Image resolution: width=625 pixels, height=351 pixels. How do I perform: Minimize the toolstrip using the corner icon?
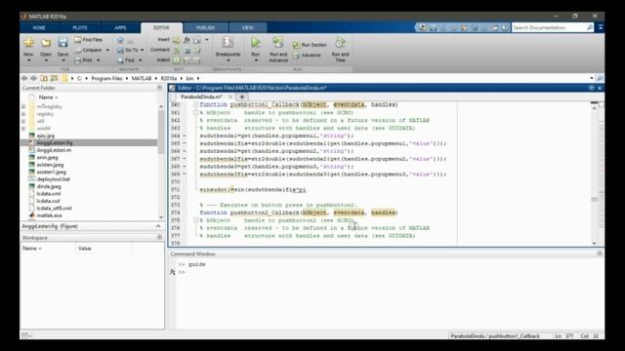tap(601, 27)
